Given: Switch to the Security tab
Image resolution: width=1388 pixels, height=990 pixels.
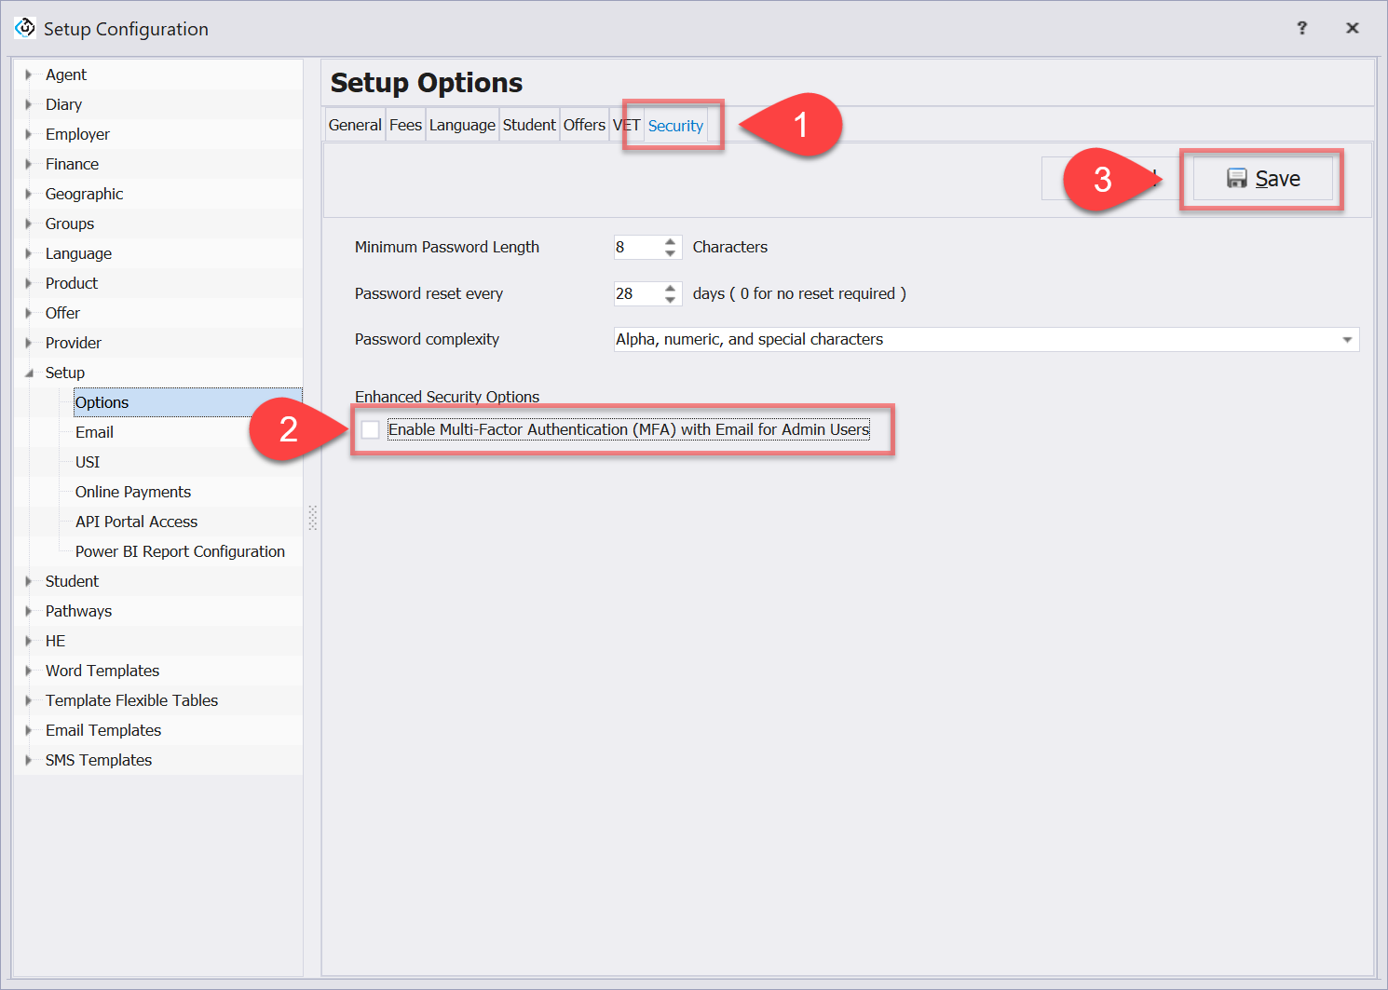Looking at the screenshot, I should tap(675, 126).
